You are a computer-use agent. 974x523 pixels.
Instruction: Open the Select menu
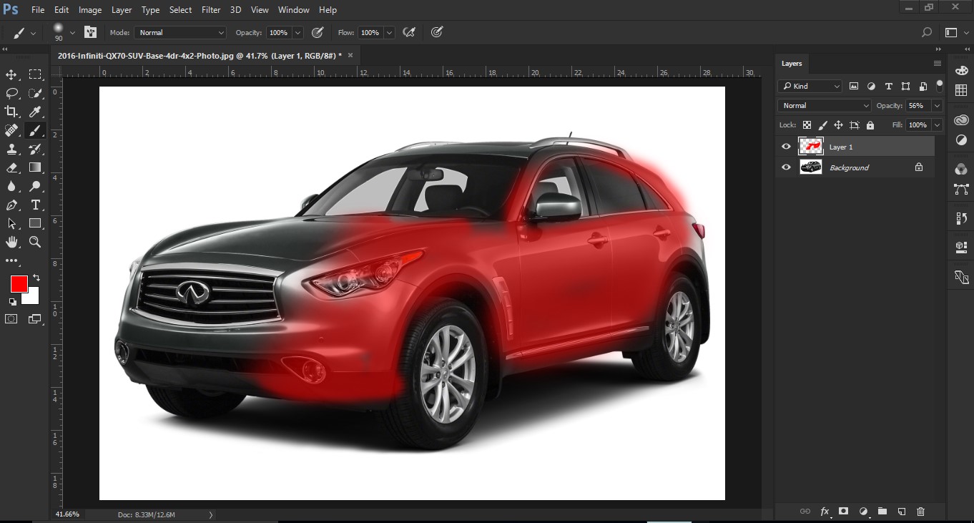coord(180,10)
